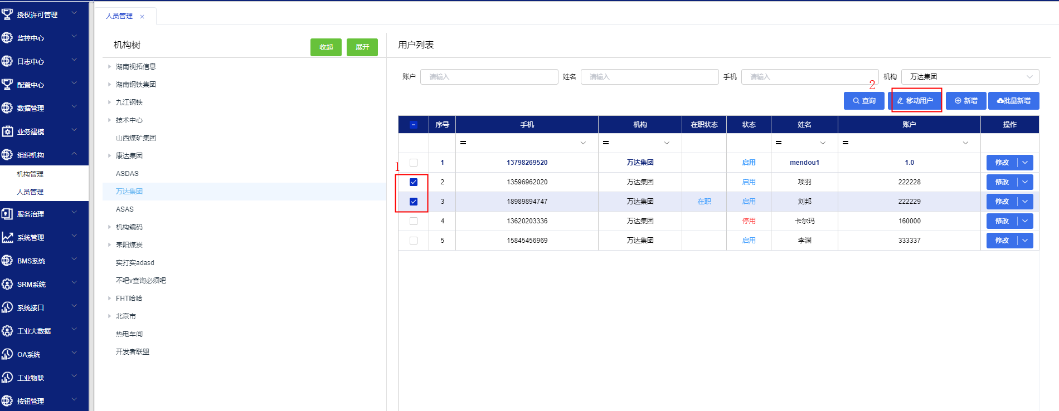The height and width of the screenshot is (411, 1059).
Task: Click the 系统管理 chart icon
Action: pyautogui.click(x=7, y=237)
